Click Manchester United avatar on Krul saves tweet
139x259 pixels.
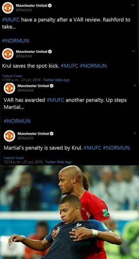8,54
